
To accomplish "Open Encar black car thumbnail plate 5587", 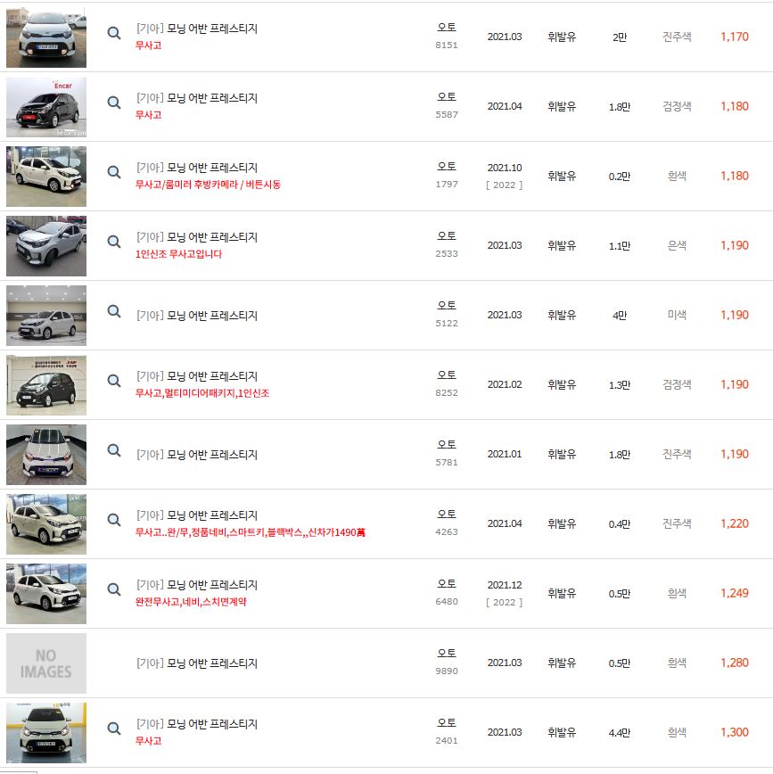I will point(46,107).
